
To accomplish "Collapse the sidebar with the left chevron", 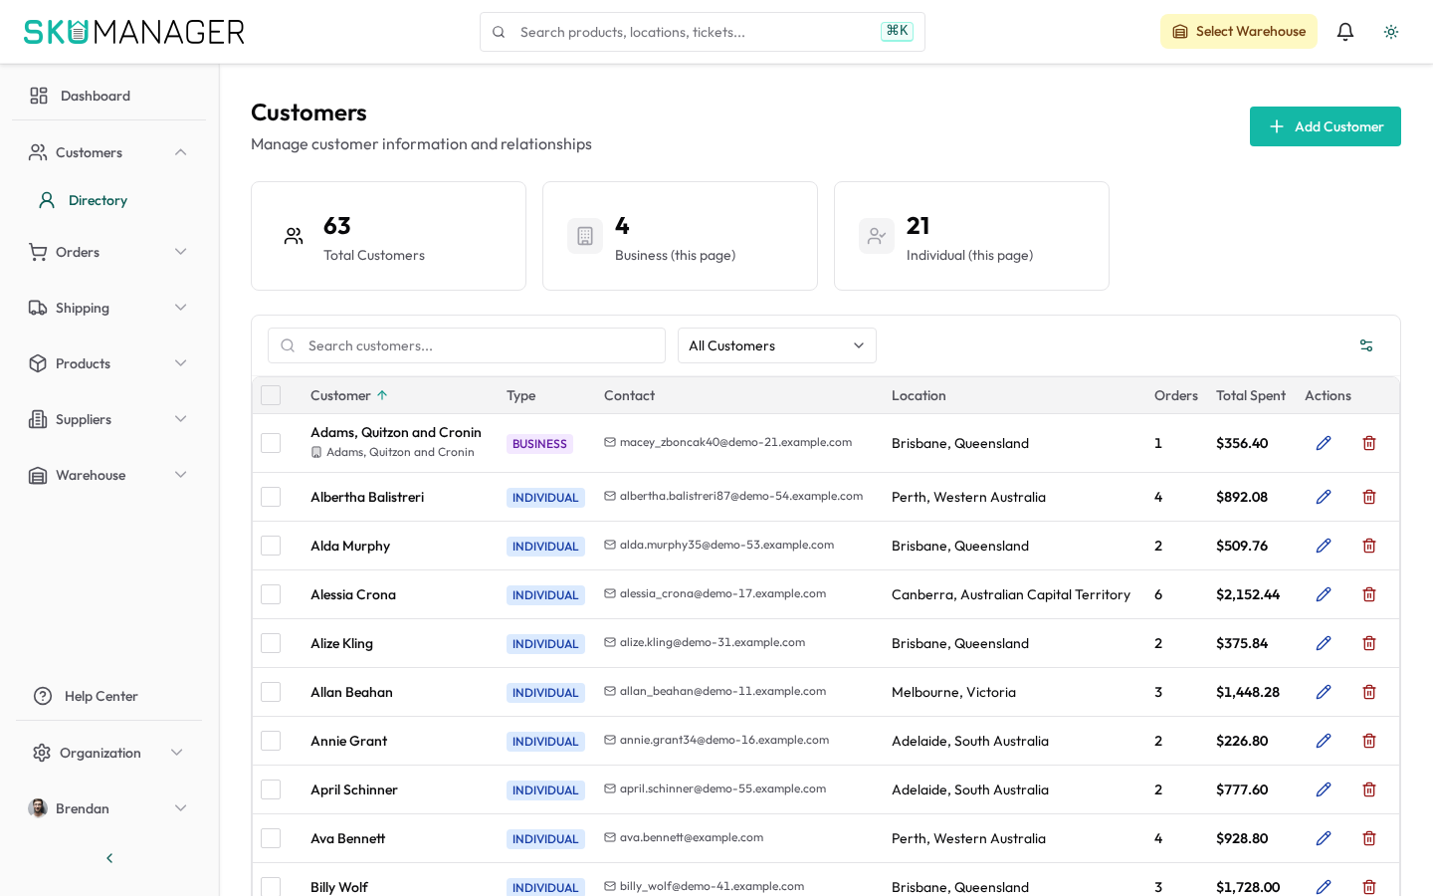I will pos(109,858).
